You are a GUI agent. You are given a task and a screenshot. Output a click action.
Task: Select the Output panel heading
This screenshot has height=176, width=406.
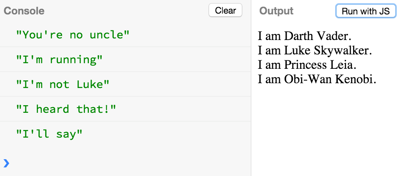276,11
